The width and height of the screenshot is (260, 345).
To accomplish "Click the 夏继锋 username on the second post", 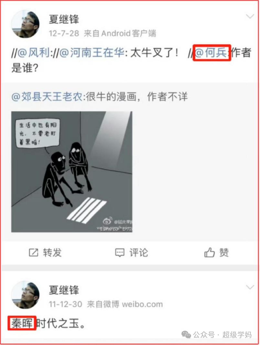I will [64, 290].
